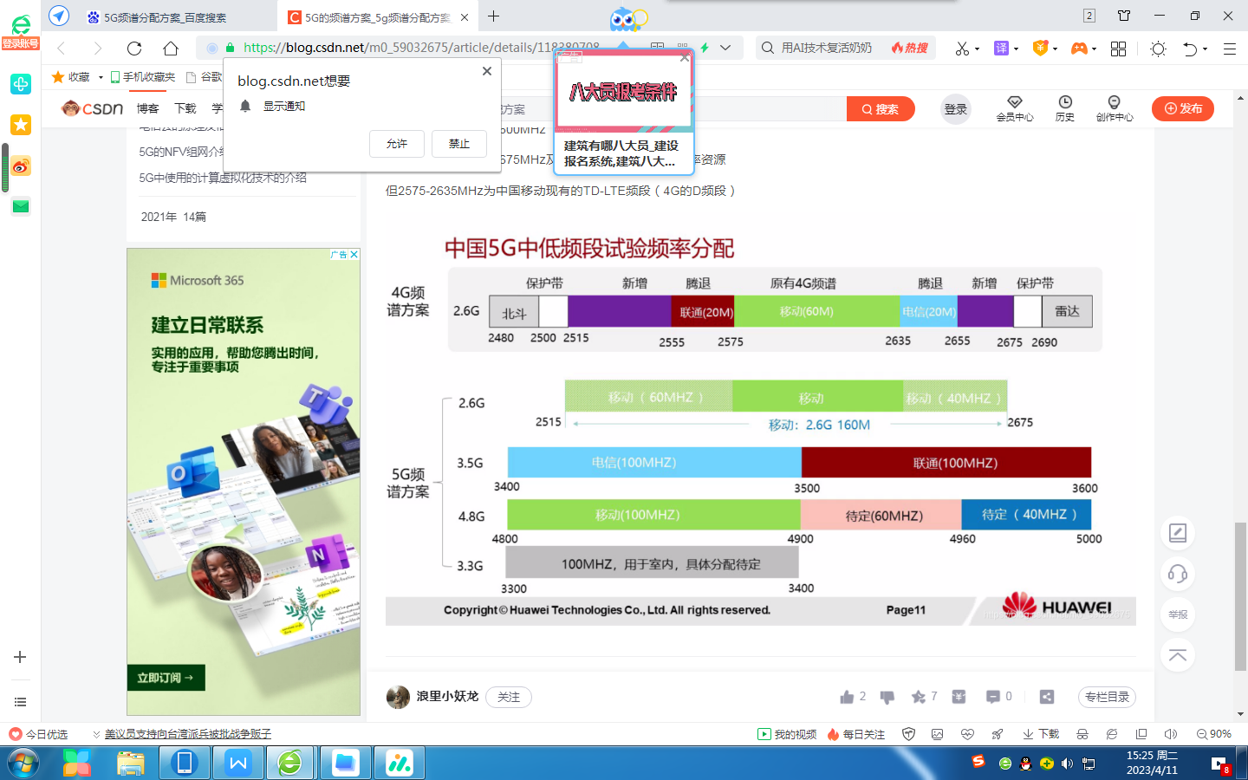Open CSDN 历史 clock icon
The height and width of the screenshot is (780, 1248).
(x=1065, y=102)
